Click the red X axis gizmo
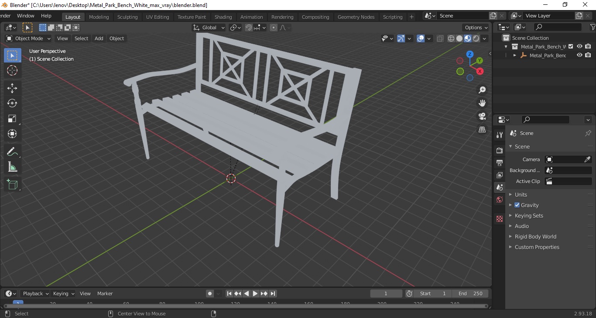Viewport: 596px width, 318px height. 480,71
